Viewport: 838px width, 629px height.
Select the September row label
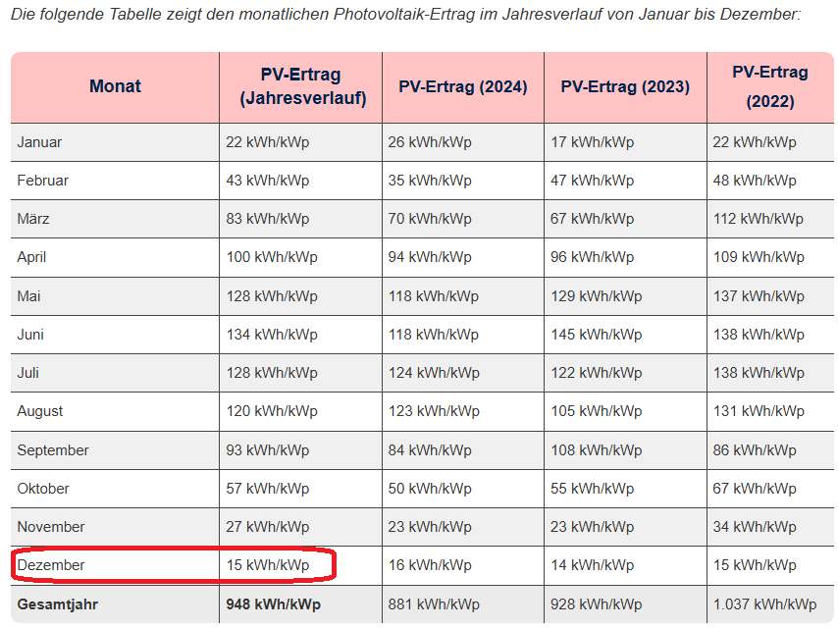(53, 450)
